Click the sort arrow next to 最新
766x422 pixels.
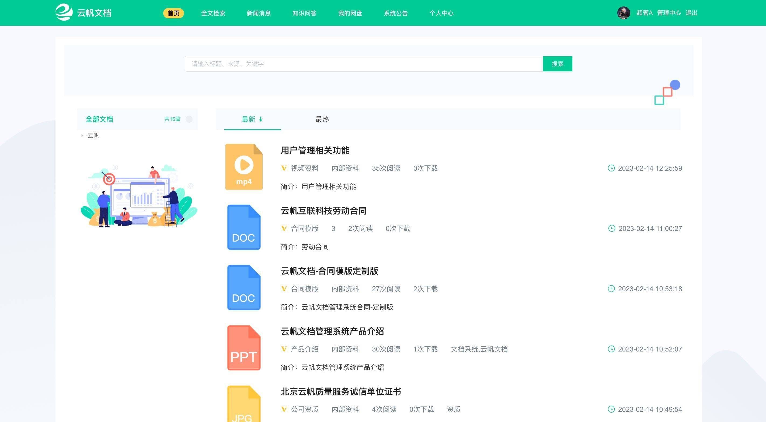pyautogui.click(x=261, y=119)
